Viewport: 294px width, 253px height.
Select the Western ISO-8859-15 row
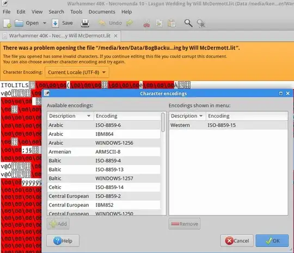[228, 125]
